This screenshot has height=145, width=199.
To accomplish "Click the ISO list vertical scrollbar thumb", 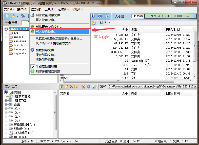I will [194, 46].
